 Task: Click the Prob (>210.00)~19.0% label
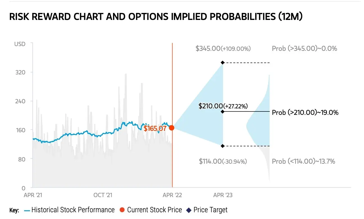point(305,113)
